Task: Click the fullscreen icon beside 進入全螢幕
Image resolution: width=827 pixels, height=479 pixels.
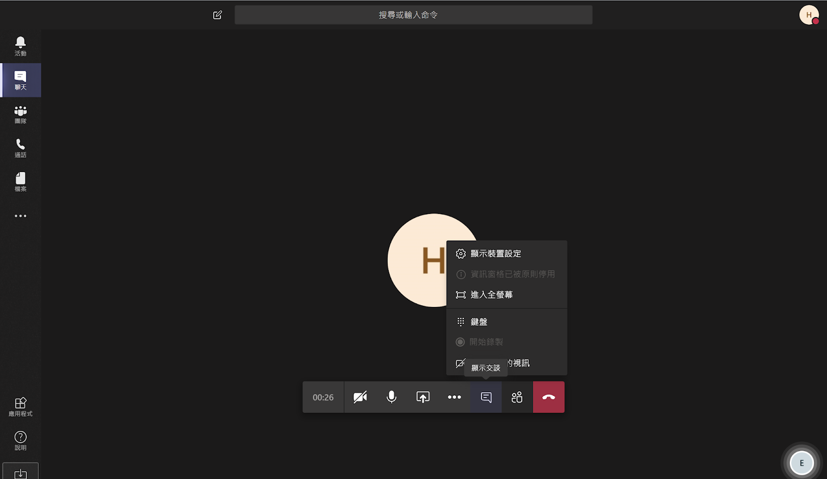Action: click(x=461, y=295)
